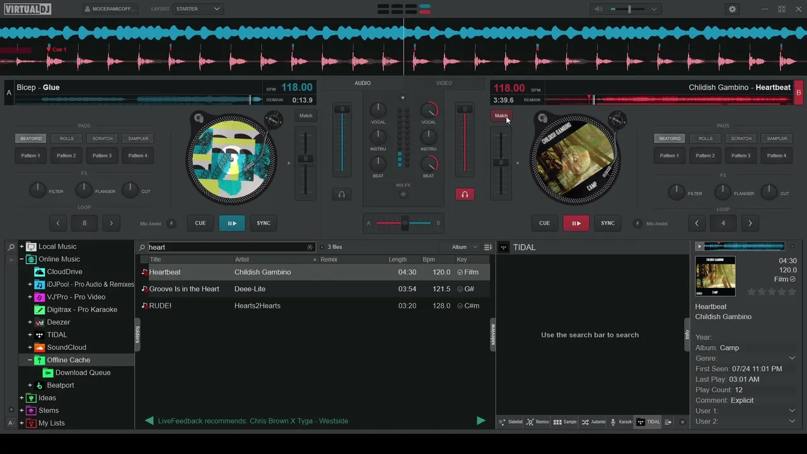The image size is (807, 454).
Task: Toggle deck A headphone cue button
Action: tap(342, 194)
